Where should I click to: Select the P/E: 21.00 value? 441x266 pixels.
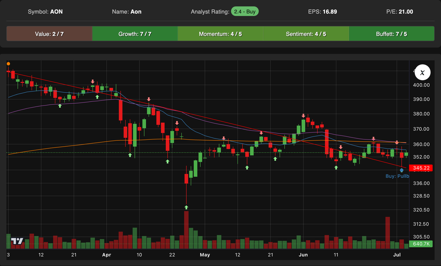pos(399,12)
